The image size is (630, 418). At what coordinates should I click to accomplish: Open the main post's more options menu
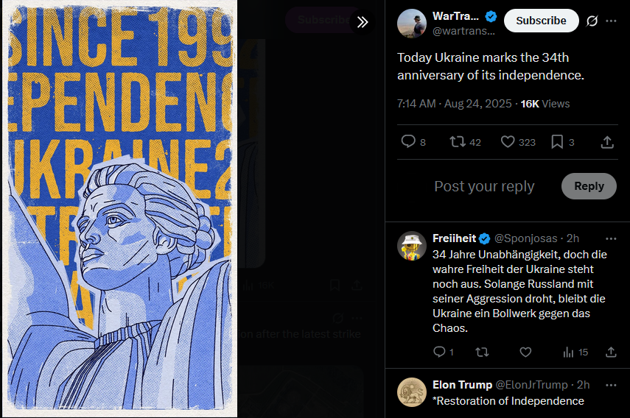point(611,21)
